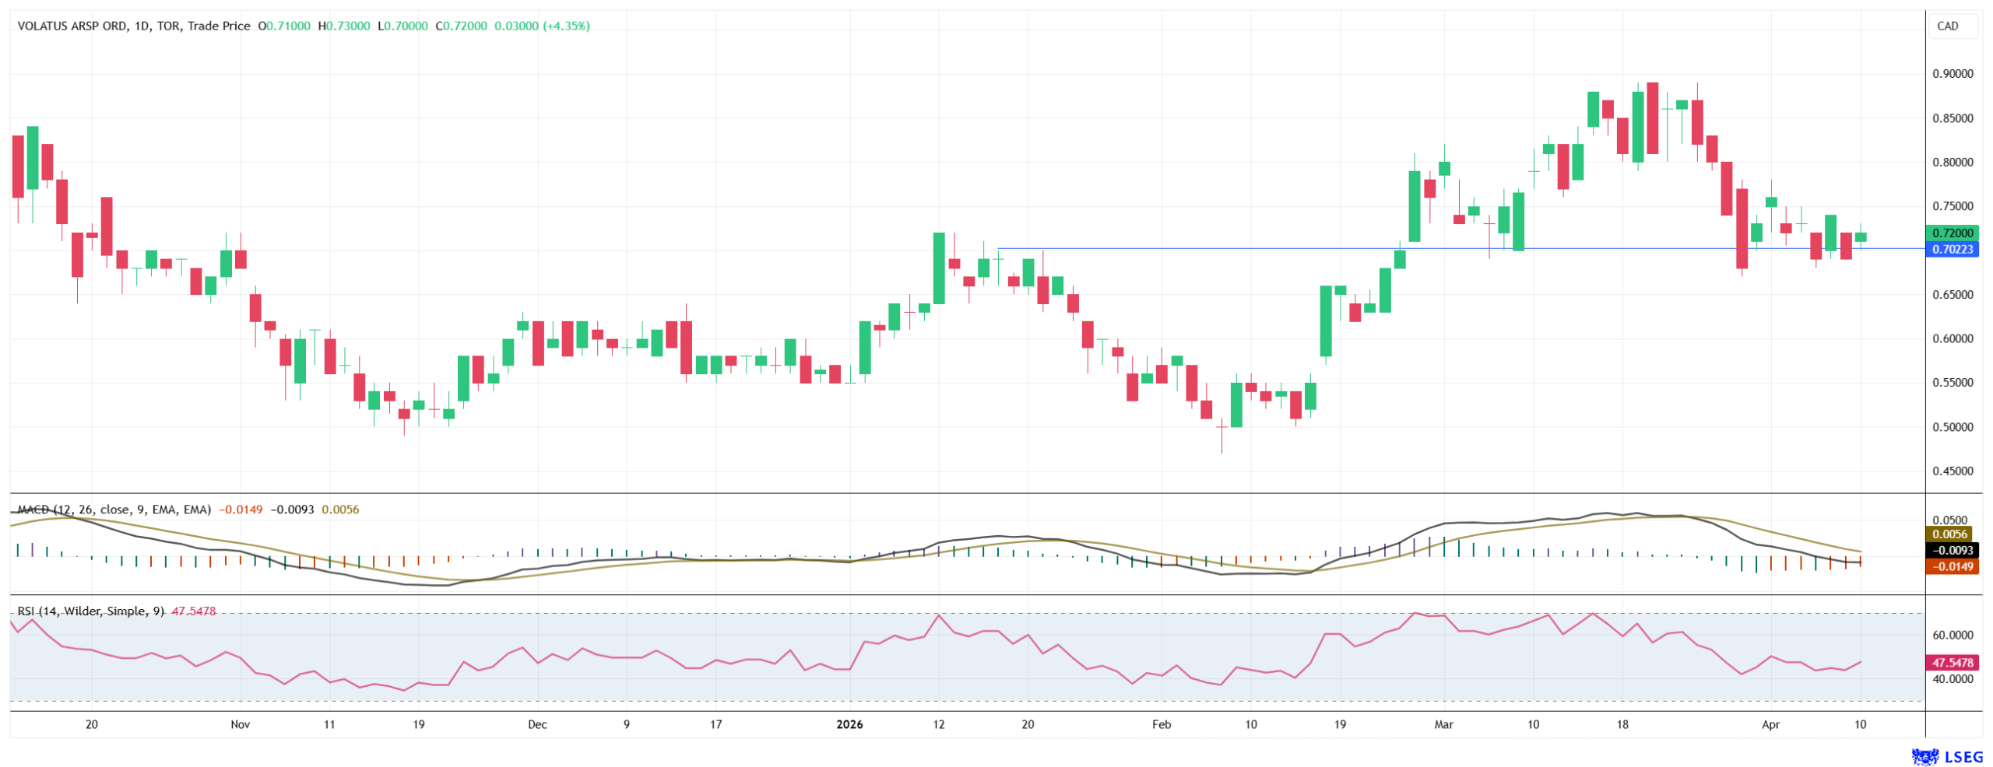Click the Mar label on time axis
The image size is (1993, 767).
point(1443,724)
